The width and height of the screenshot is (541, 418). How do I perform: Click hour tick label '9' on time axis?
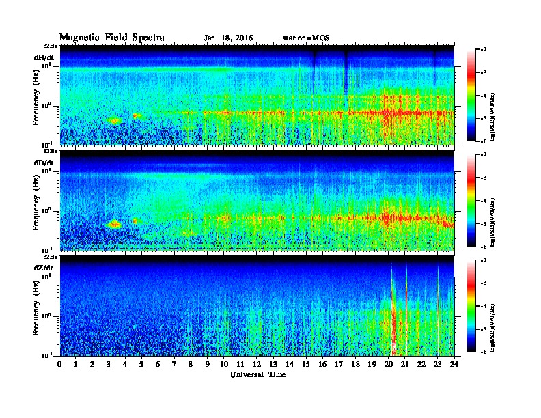tap(208, 364)
